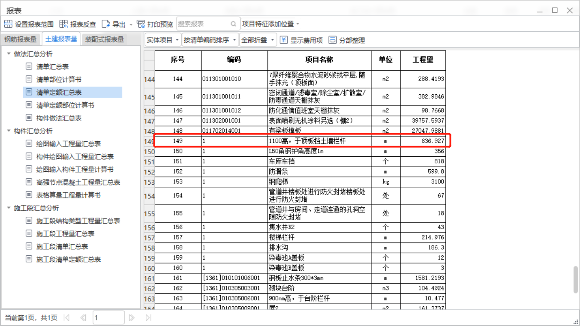Switch to the 钢筋报表量 tab
580x326 pixels.
tap(21, 39)
